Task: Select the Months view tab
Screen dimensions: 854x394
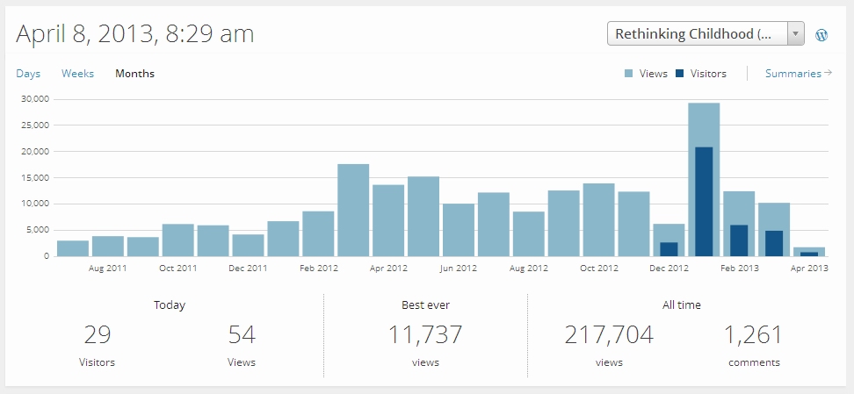Action: (x=134, y=74)
